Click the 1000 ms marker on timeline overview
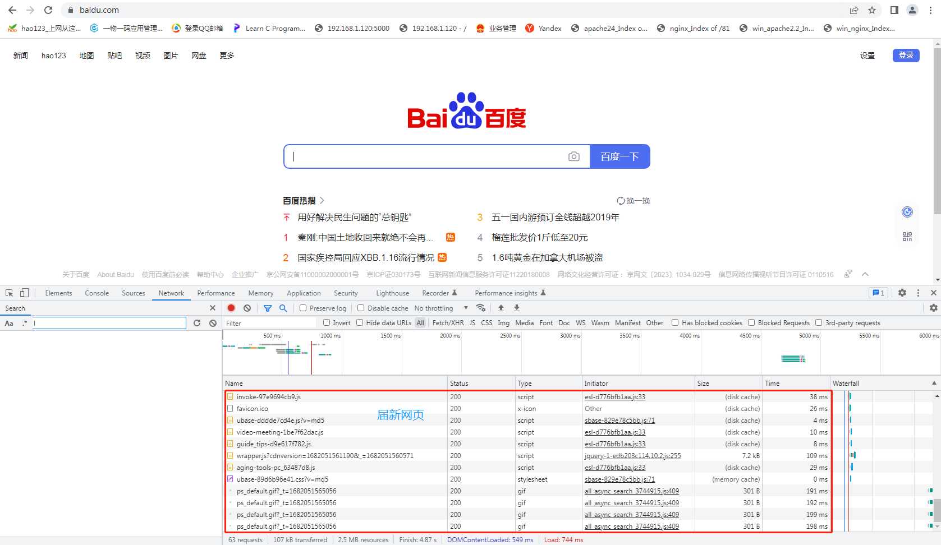The image size is (941, 545). pos(330,335)
